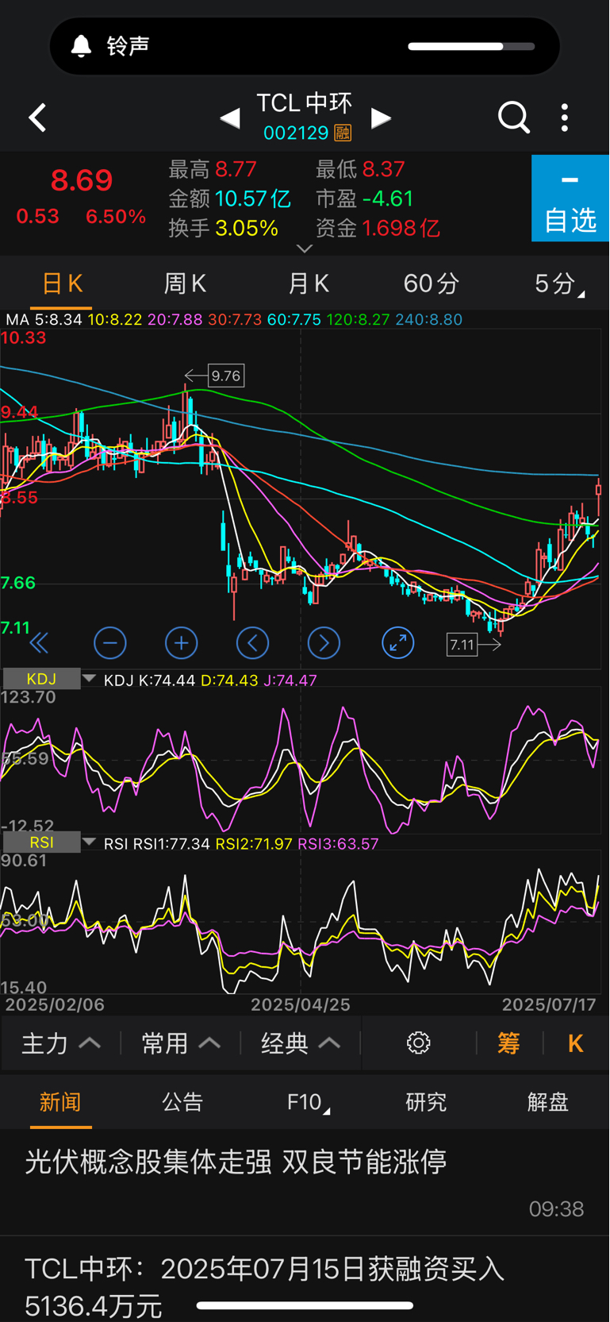
Task: Adjust the ringer volume slider
Action: pyautogui.click(x=471, y=46)
